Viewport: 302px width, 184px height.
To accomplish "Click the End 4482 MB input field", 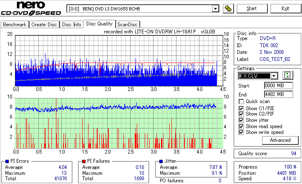I will point(278,94).
